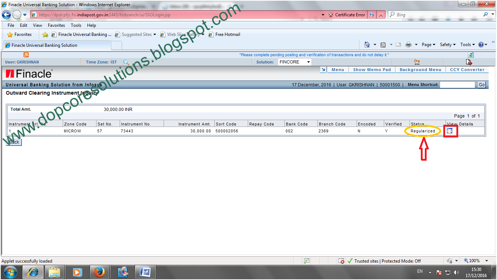Open the address bar history dropdown arrow

point(323,15)
